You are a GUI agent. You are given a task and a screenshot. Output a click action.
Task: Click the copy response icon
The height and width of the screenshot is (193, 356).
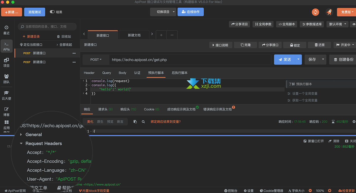point(135,122)
